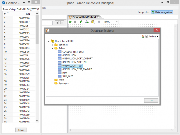Open Actions dropdown in Database Explorer
The image size is (180, 135).
tap(153, 37)
